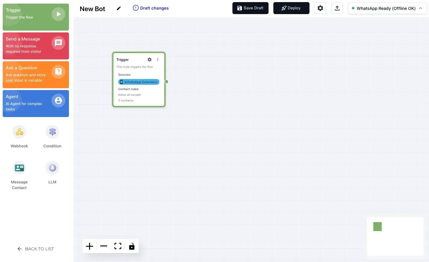
Task: View the Draft changes notice
Action: click(x=151, y=8)
